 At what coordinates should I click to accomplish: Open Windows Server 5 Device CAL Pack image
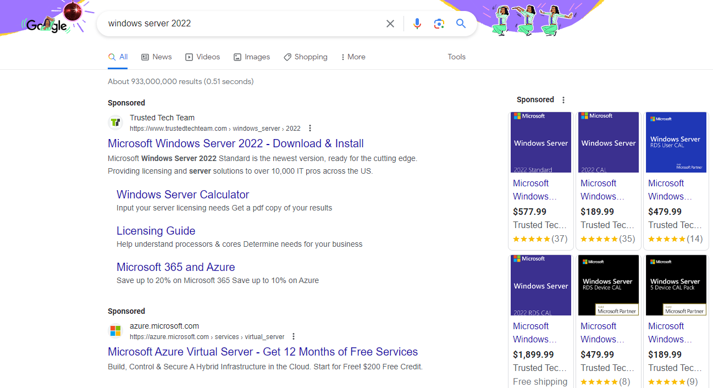click(x=676, y=285)
